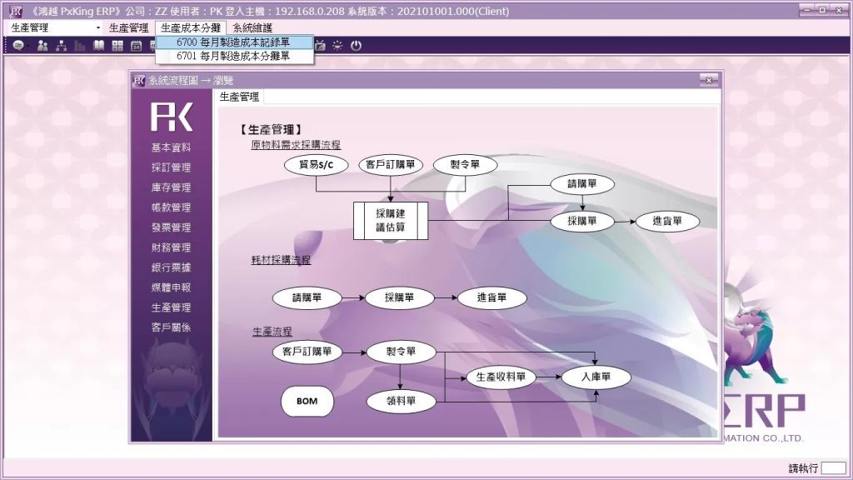Click the TV monitor toolbar icon

pos(319,46)
